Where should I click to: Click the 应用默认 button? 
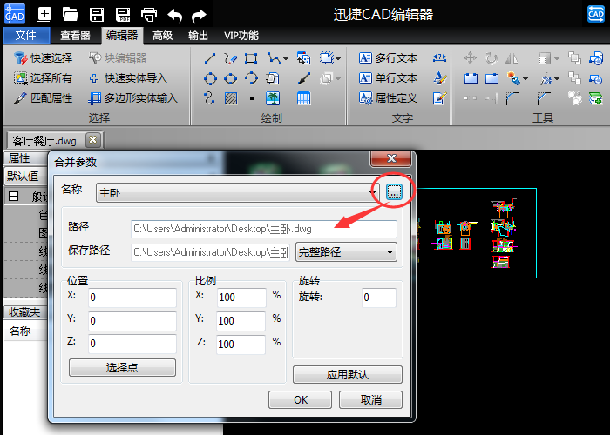pyautogui.click(x=348, y=375)
